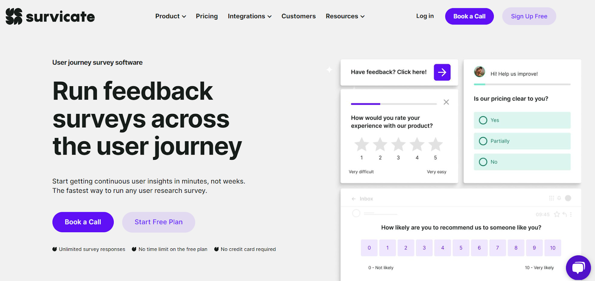This screenshot has height=281, width=595.
Task: Click the back arrow next to Inbox
Action: coord(354,198)
